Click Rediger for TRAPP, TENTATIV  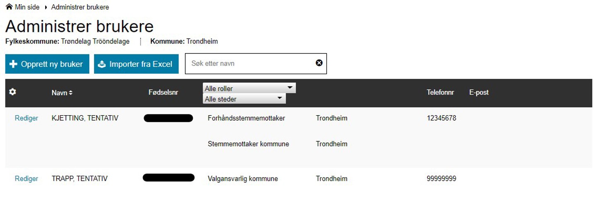26,179
